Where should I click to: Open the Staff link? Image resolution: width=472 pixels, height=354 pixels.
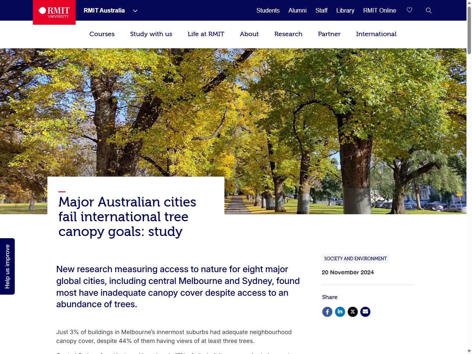[x=321, y=10]
